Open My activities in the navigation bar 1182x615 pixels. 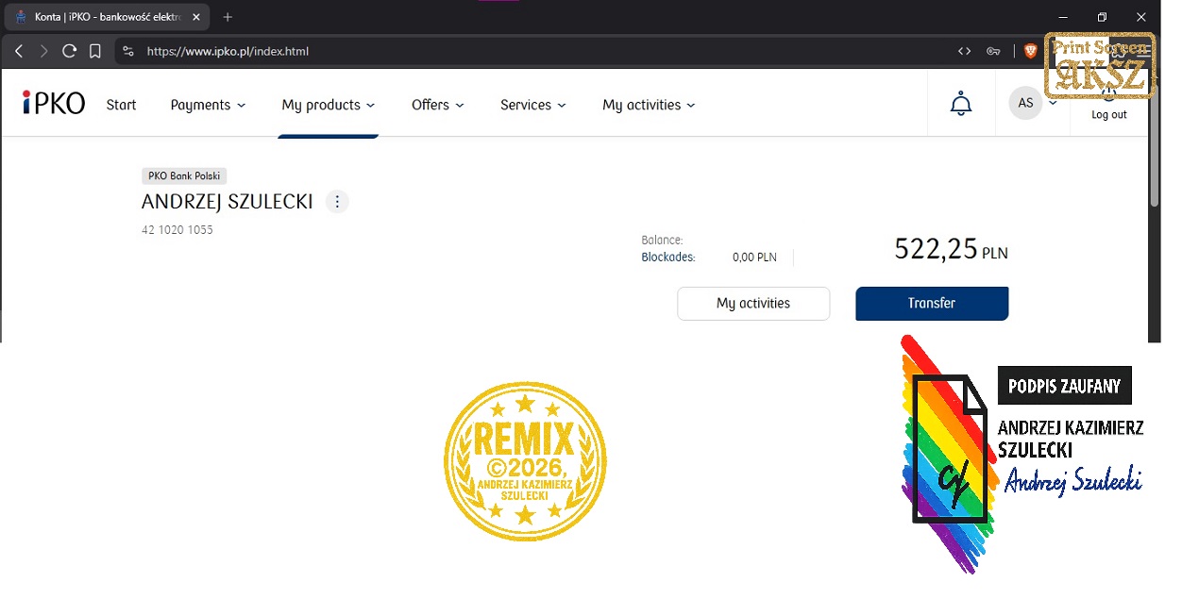pos(649,105)
